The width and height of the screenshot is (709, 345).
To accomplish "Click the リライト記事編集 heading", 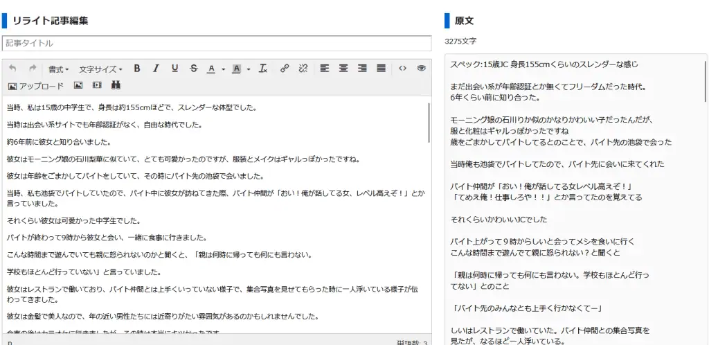I will (50, 20).
